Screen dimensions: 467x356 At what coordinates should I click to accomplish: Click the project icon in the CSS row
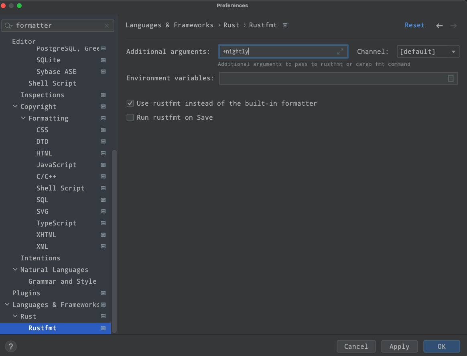coord(104,130)
